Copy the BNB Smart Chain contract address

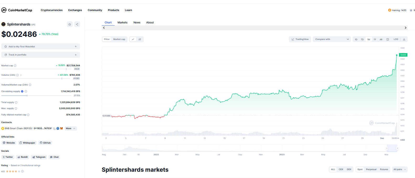point(54,129)
